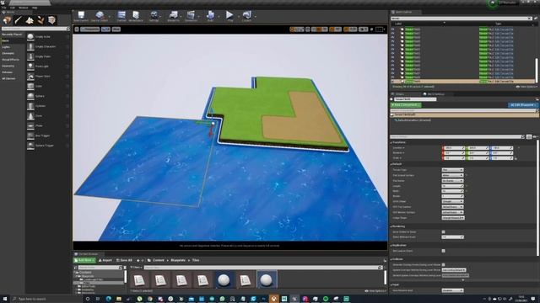Click Save All in content browser
Screen dimensions: 540x303
(124, 260)
